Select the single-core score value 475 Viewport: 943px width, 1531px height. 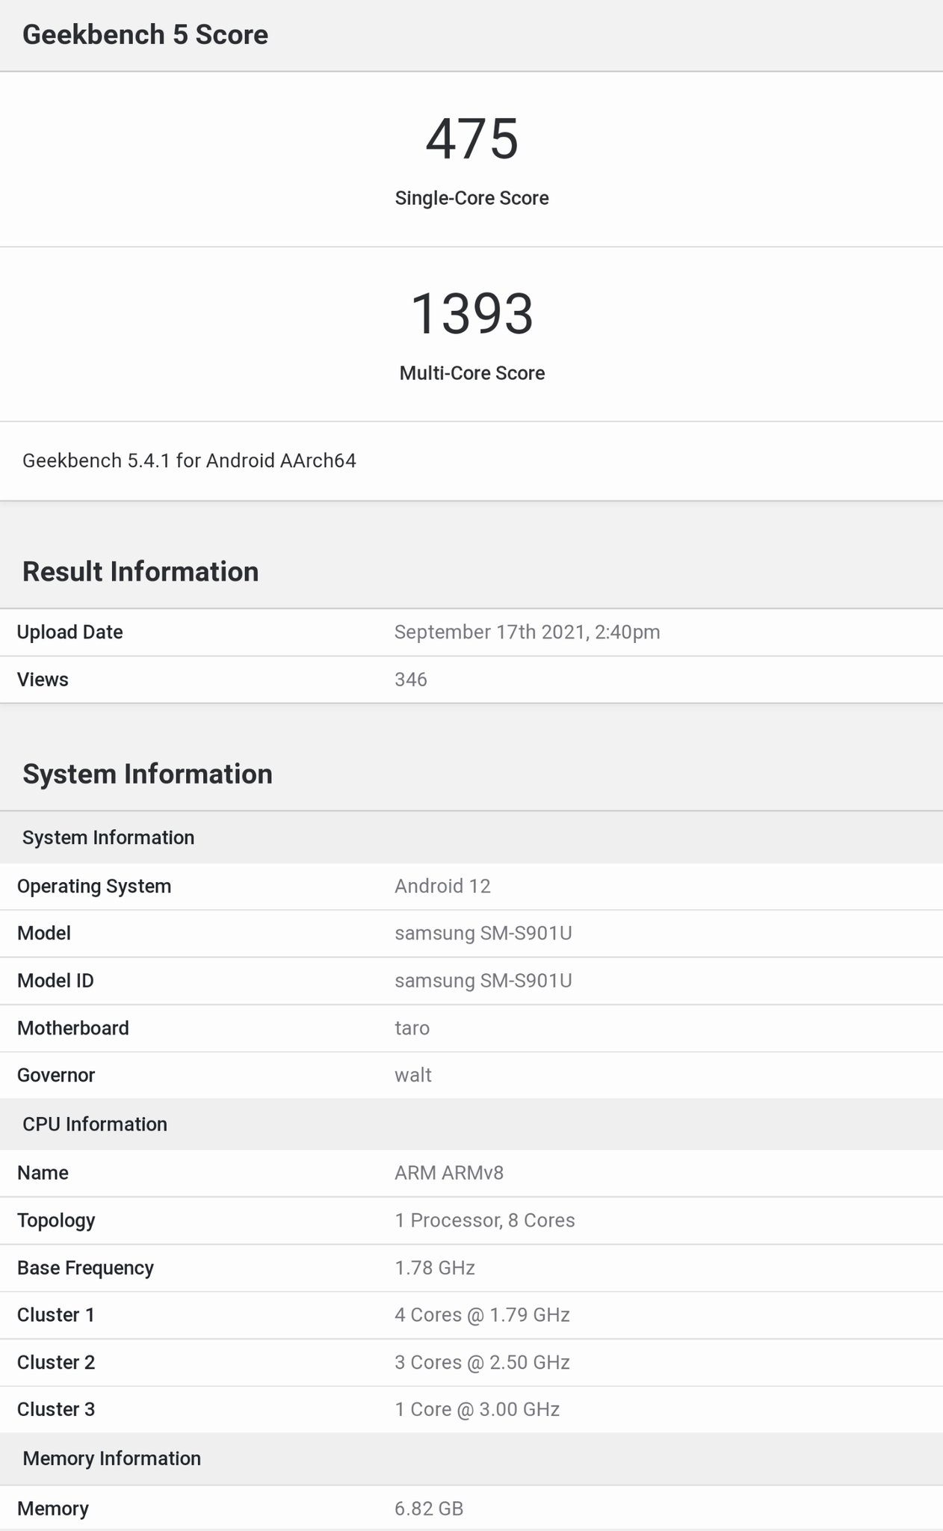[471, 139]
